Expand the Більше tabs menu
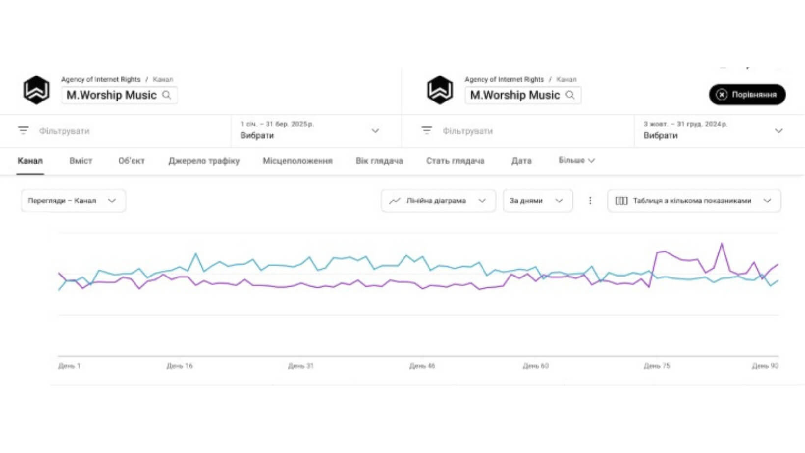Screen dimensions: 805x453 coord(576,160)
